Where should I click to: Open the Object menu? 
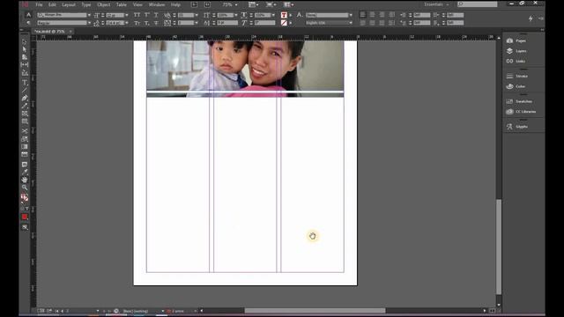point(104,4)
